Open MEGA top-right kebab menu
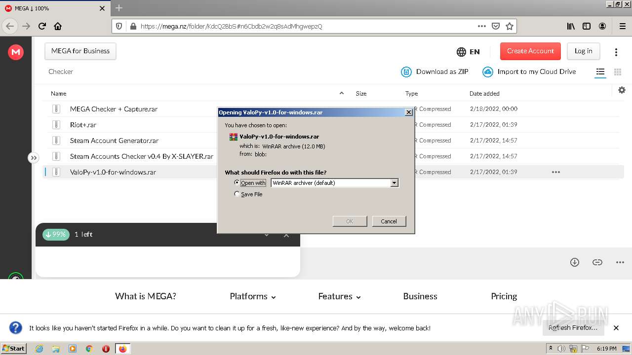The height and width of the screenshot is (355, 632). tap(616, 52)
